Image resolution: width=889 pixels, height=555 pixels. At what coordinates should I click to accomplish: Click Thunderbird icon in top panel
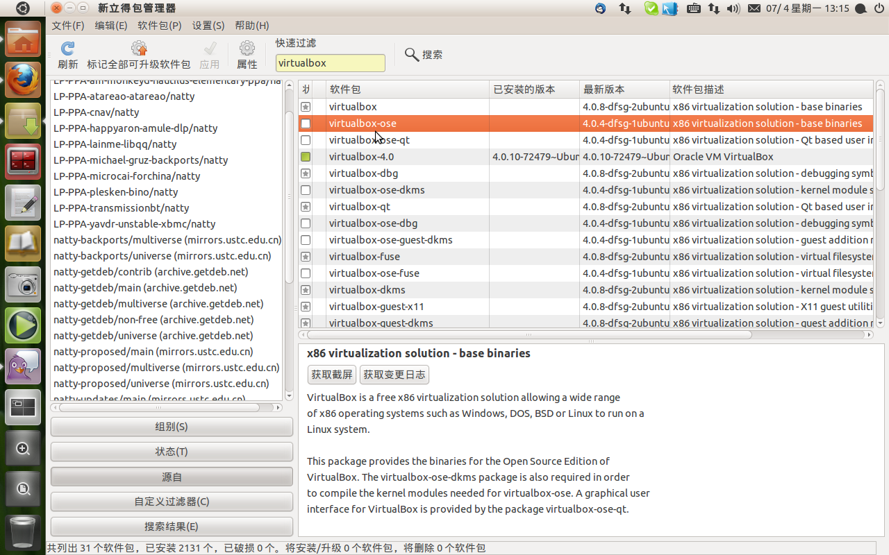click(601, 8)
